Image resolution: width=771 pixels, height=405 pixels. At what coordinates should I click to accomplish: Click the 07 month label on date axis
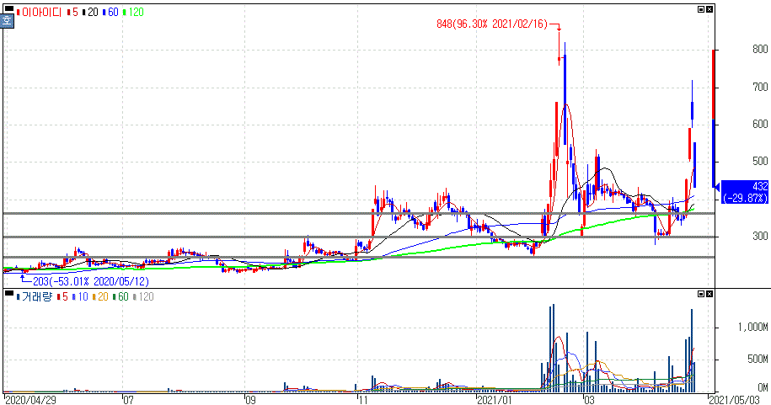(x=128, y=400)
